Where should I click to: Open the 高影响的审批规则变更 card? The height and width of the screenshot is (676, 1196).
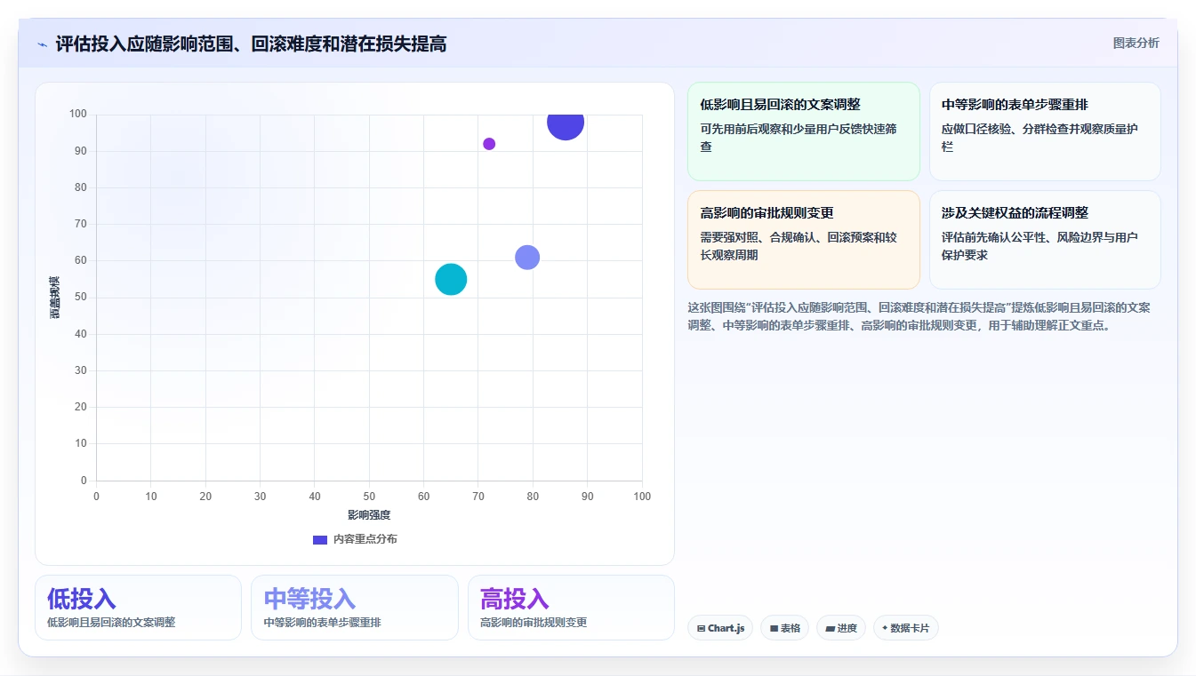coord(803,240)
